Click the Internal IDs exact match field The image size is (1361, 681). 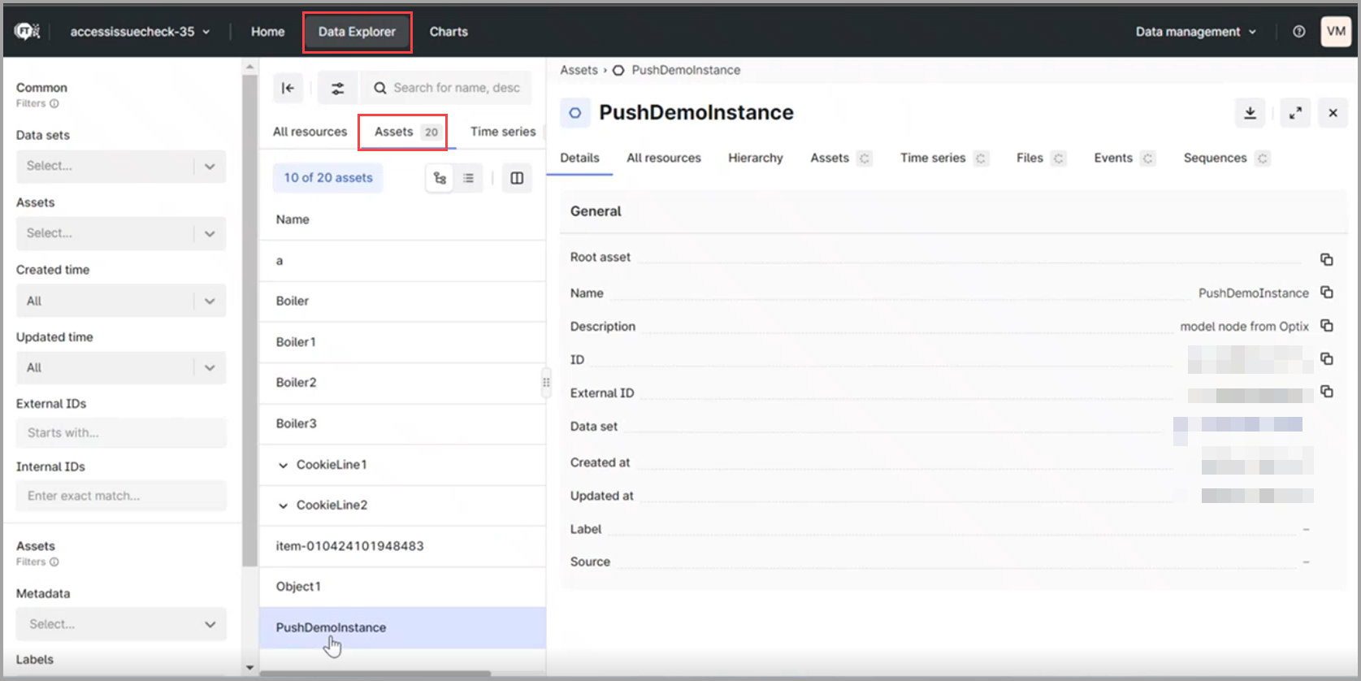tap(121, 496)
